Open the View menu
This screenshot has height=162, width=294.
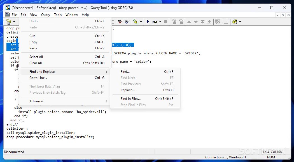34,15
